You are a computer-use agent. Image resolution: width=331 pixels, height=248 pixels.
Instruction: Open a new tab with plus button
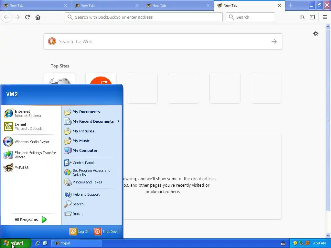291,5
